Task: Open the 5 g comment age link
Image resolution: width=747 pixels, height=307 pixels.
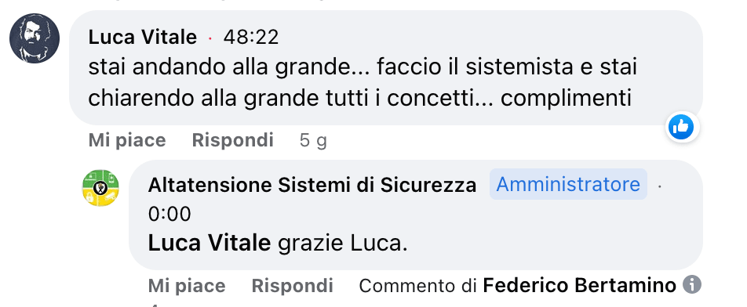Action: click(313, 141)
